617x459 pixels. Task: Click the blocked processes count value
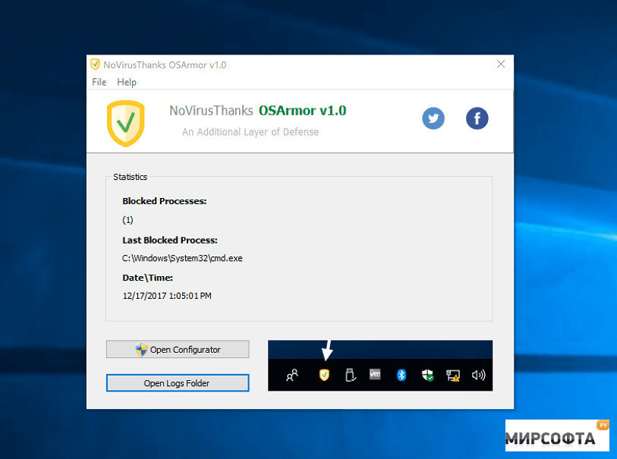(127, 220)
